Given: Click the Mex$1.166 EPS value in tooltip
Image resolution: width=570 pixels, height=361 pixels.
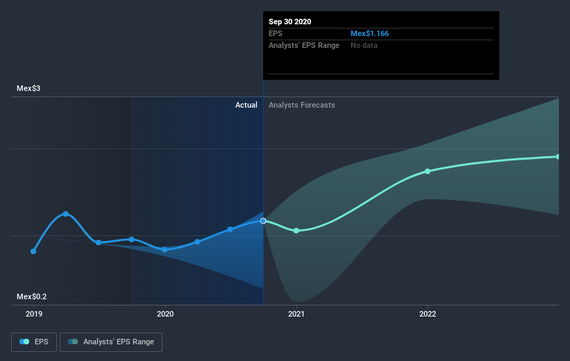Looking at the screenshot, I should tap(369, 33).
